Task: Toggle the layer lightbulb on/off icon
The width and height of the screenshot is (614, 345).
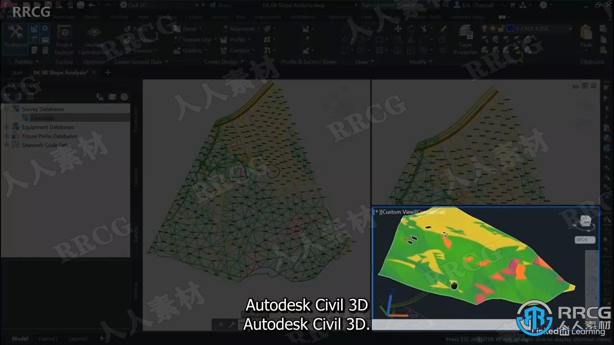Action: point(485,29)
